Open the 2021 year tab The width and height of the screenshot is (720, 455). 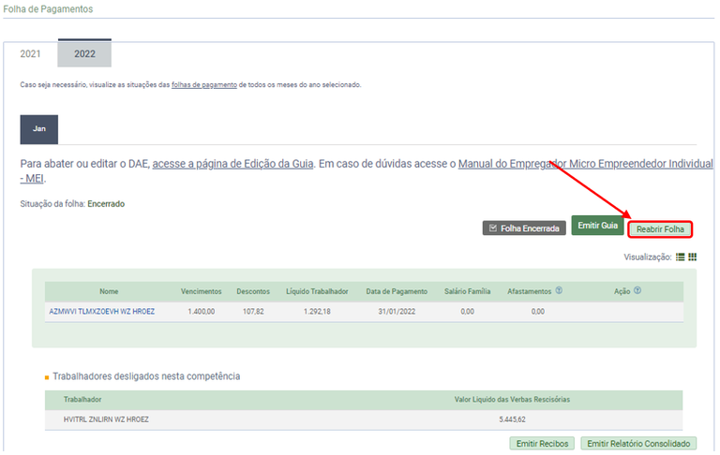pyautogui.click(x=30, y=54)
